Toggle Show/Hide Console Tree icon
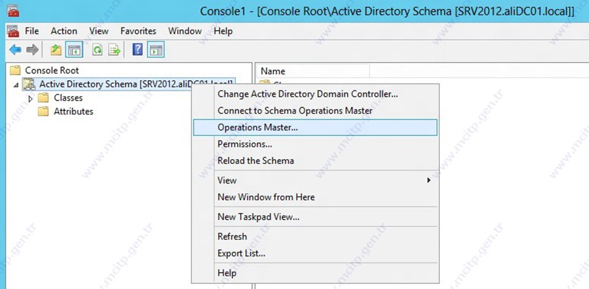 coord(74,50)
